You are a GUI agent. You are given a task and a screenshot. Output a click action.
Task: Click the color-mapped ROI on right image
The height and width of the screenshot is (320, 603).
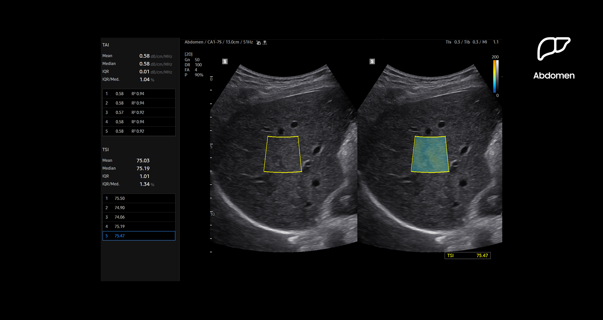tap(430, 154)
